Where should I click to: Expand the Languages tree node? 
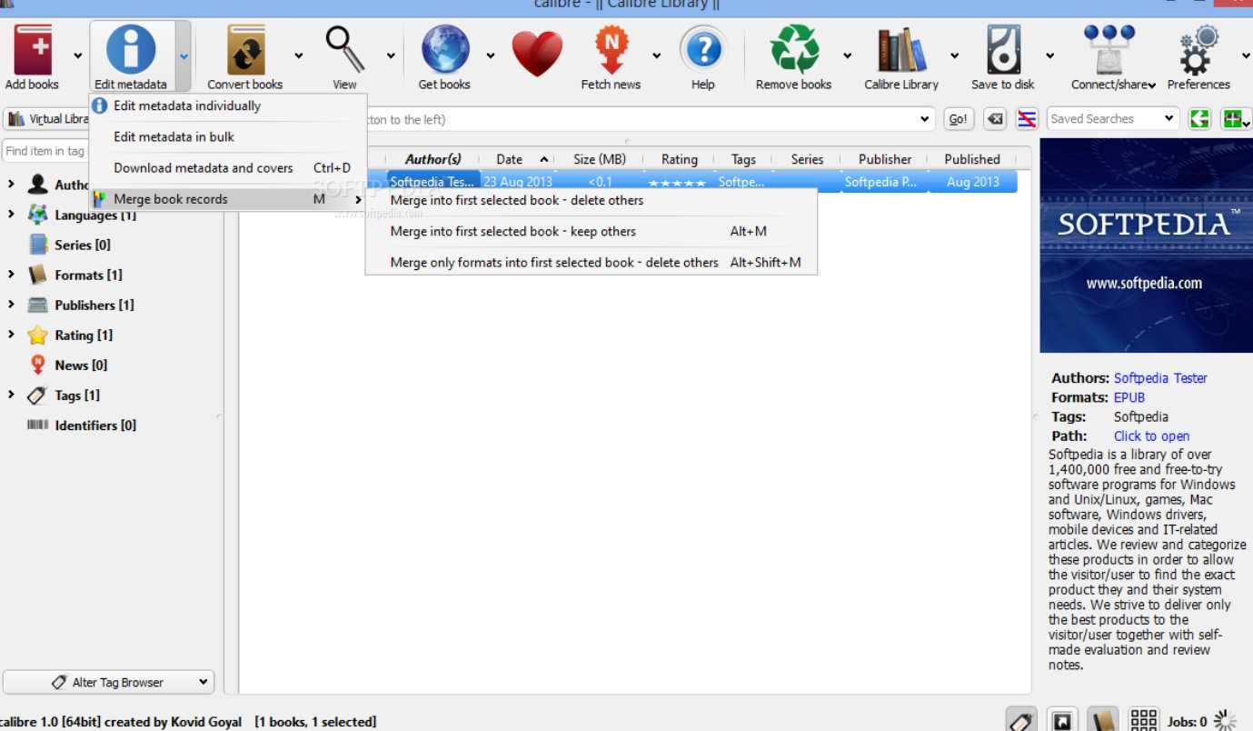tap(11, 215)
